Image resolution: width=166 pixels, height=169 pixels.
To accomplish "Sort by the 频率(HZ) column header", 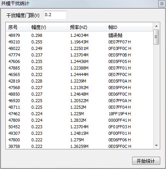I will point(87,27).
